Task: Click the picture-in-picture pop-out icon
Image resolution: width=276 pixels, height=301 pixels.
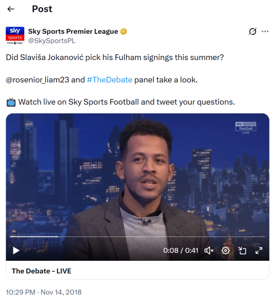Action: click(x=242, y=251)
